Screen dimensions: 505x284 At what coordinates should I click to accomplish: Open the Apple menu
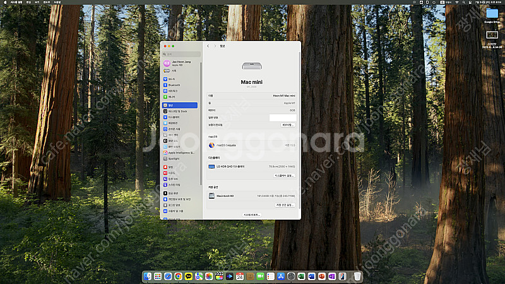click(5, 3)
